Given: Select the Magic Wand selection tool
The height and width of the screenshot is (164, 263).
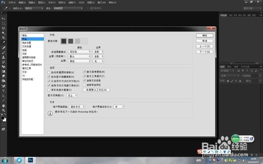Looking at the screenshot, I should [4, 33].
